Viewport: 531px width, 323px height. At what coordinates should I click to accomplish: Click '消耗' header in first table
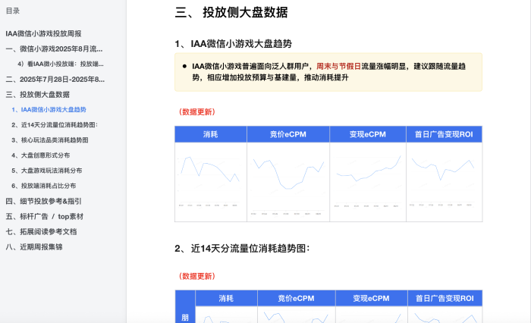211,134
